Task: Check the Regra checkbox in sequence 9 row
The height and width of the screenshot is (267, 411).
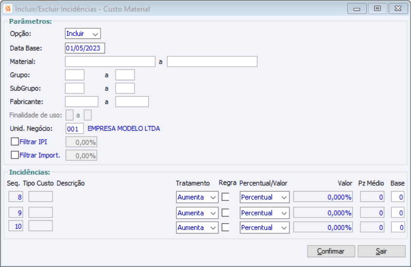Action: [225, 213]
